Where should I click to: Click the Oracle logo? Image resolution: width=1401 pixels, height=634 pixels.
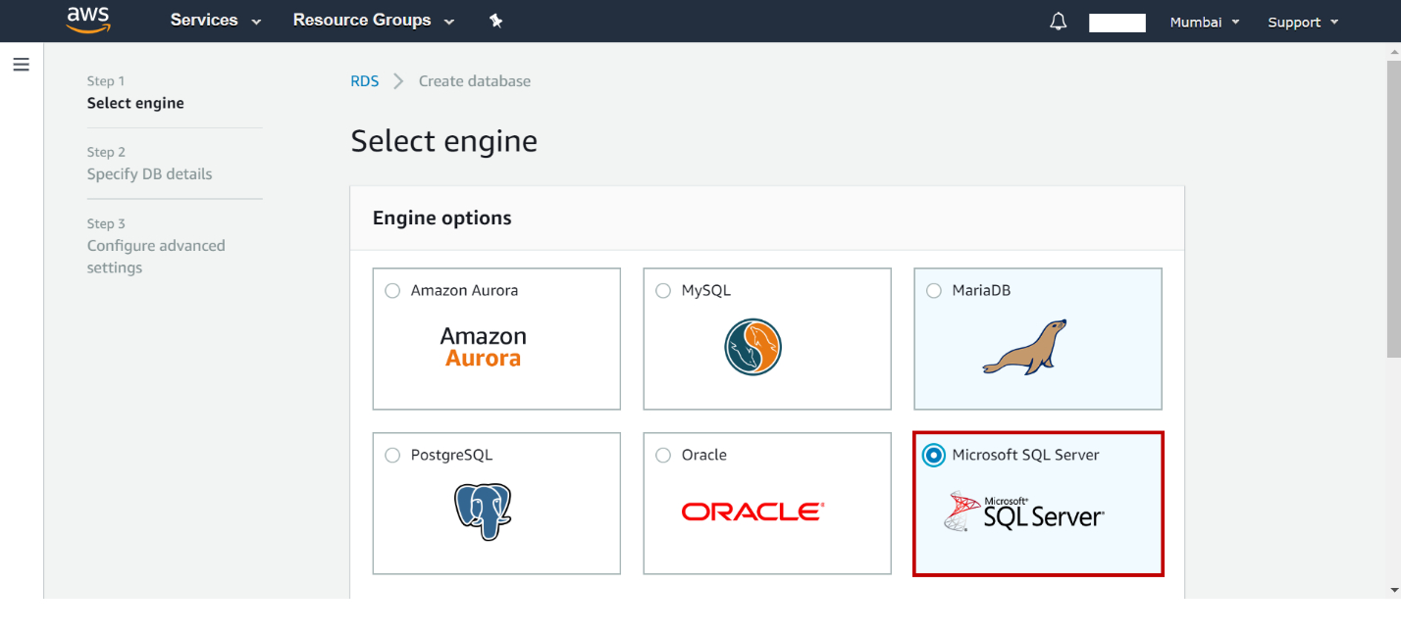[x=752, y=511]
